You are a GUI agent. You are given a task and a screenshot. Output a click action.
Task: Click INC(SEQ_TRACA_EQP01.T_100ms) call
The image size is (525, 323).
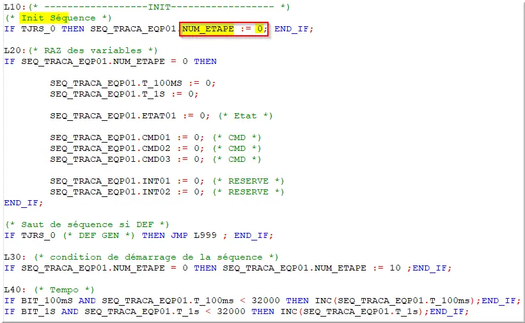(395, 301)
